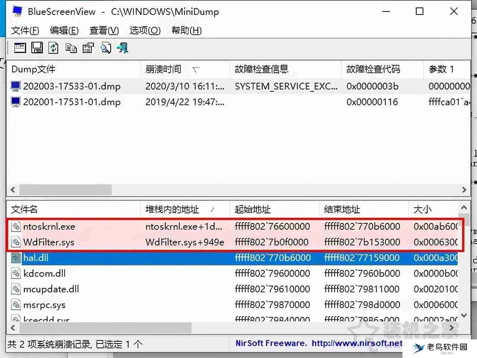The image size is (477, 358).
Task: Select the 202001-17531-01.dmp file name
Action: pos(72,102)
